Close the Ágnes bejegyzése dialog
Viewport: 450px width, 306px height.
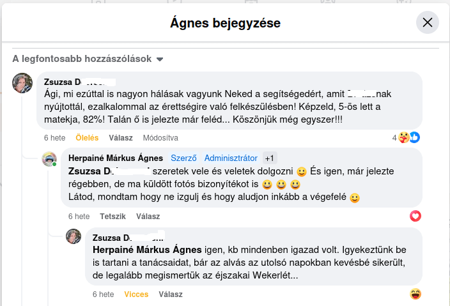click(428, 23)
